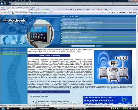Go back with the browser Back arrow
Image resolution: width=138 pixels, height=110 pixels.
2,4
